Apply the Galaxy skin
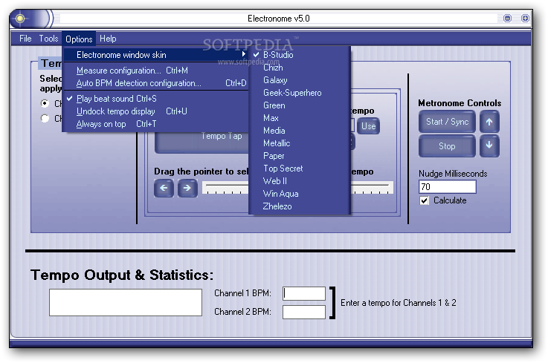The width and height of the screenshot is (548, 363). coord(300,80)
